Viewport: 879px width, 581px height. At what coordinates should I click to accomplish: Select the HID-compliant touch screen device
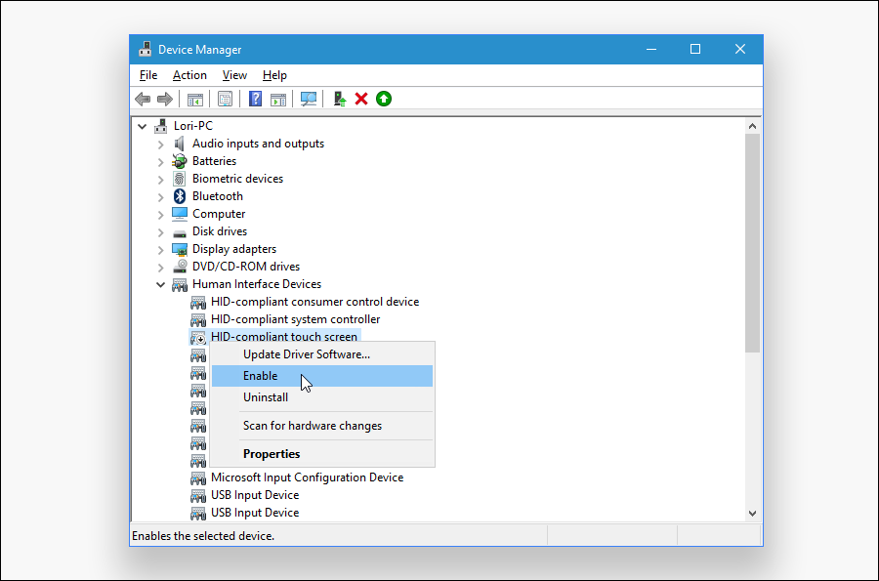(x=284, y=336)
